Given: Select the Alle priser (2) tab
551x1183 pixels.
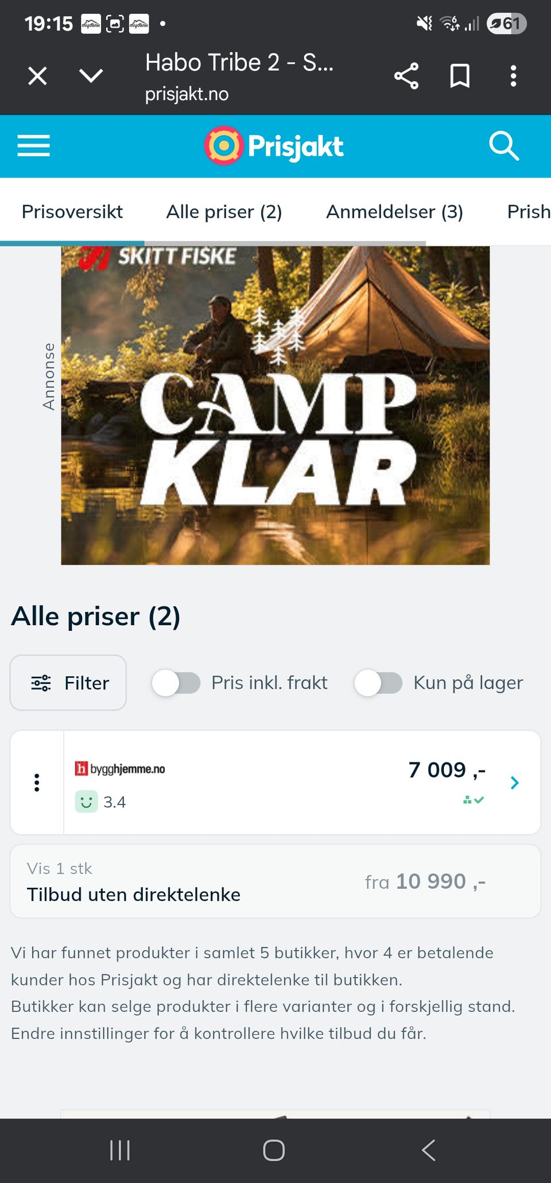Looking at the screenshot, I should pos(224,211).
